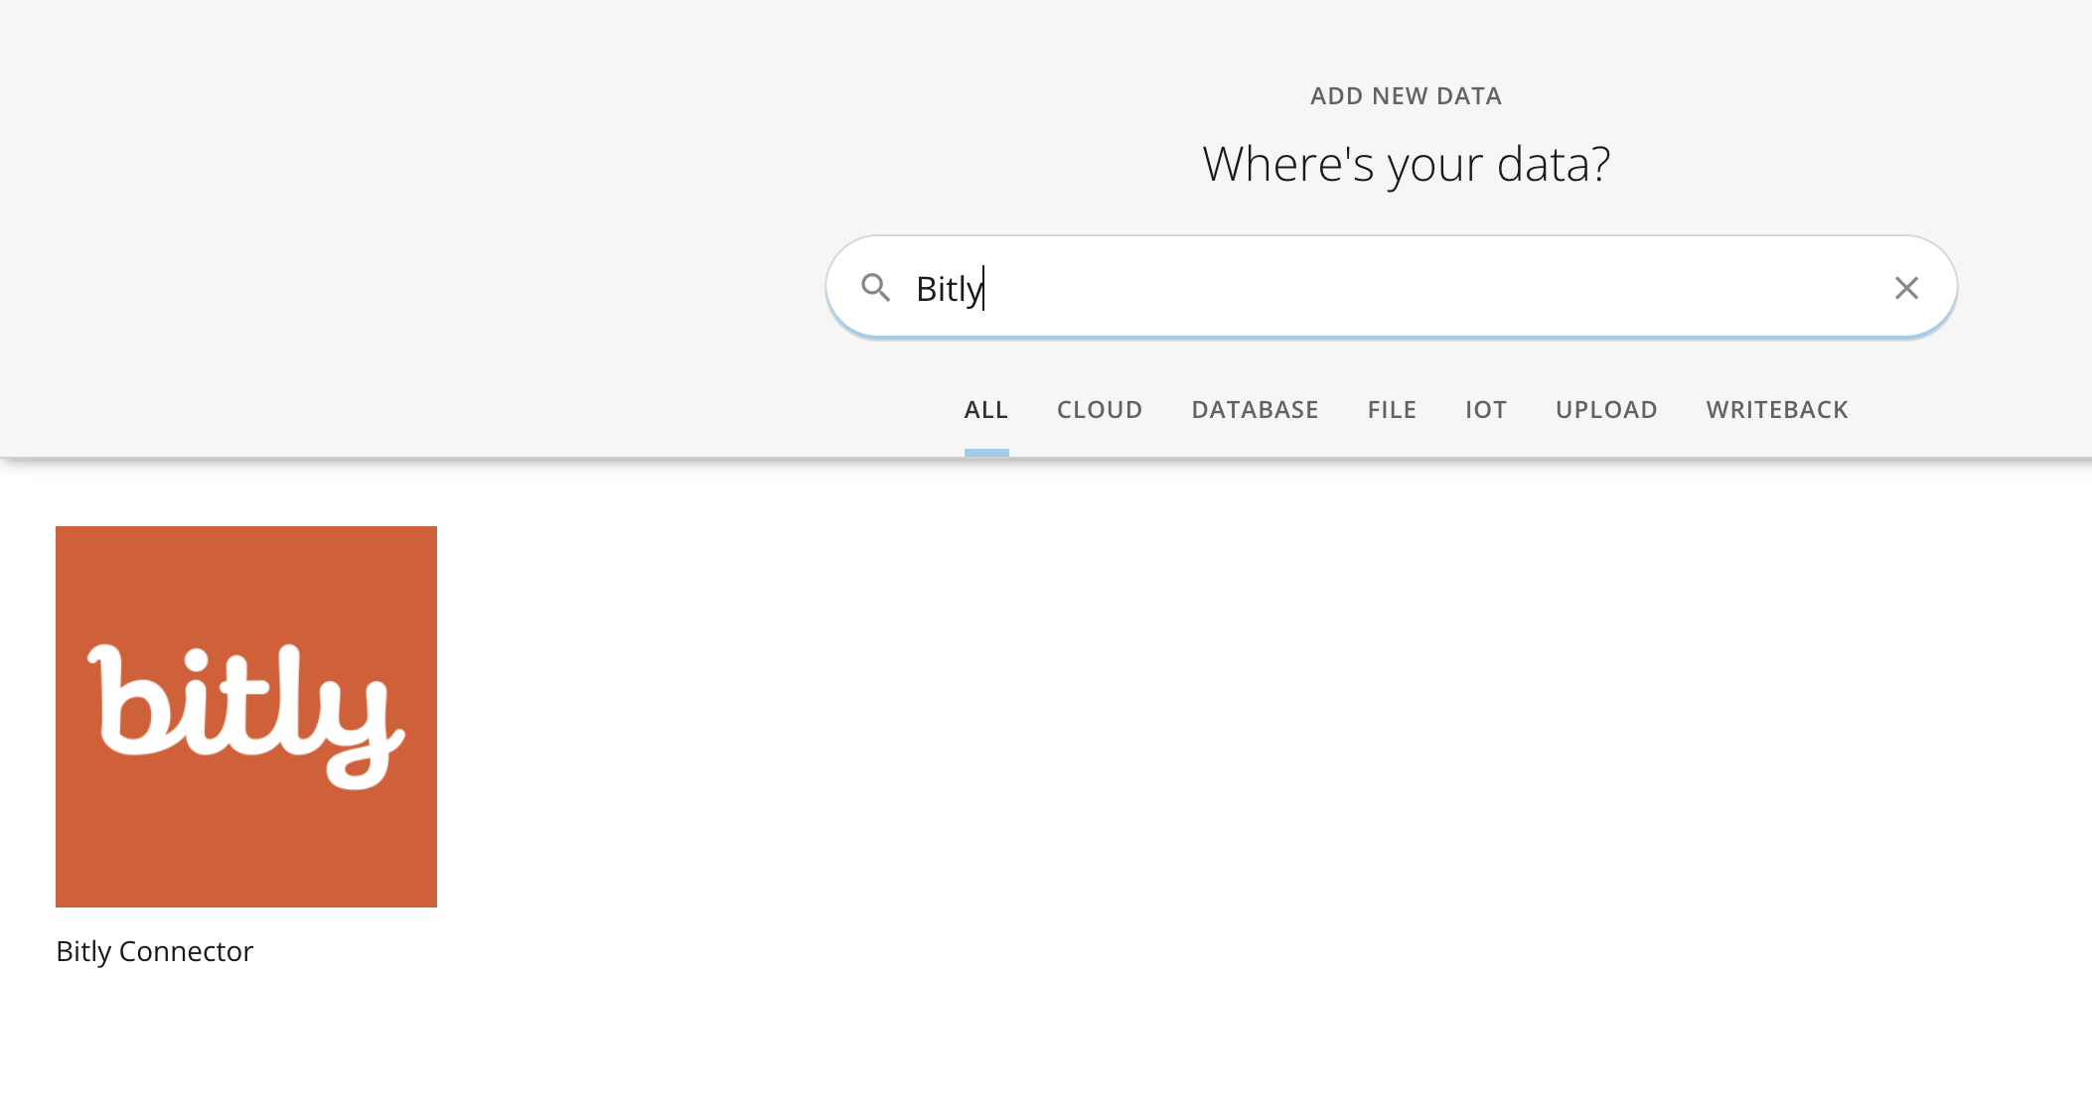Switch to the UPLOAD tab
2092x1112 pixels.
click(x=1605, y=409)
